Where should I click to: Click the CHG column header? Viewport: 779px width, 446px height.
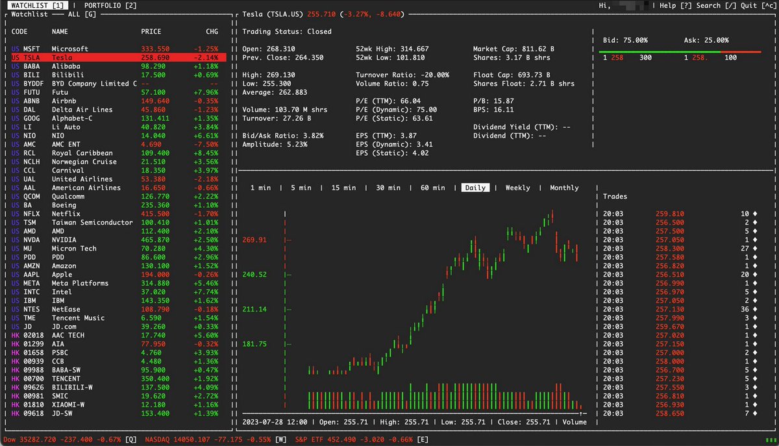tap(212, 31)
